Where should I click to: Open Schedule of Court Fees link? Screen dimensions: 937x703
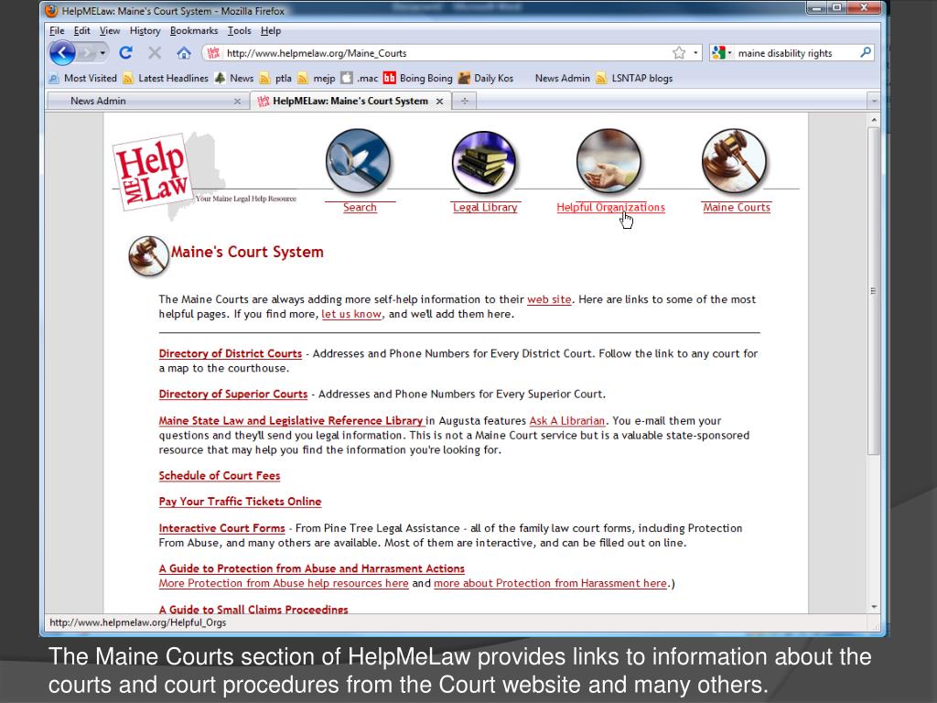pyautogui.click(x=220, y=475)
